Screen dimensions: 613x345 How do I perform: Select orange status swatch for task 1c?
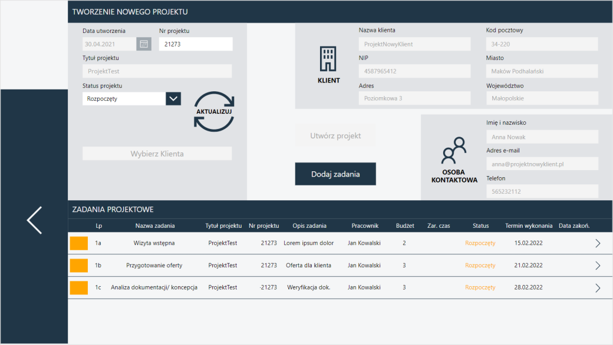coord(79,288)
